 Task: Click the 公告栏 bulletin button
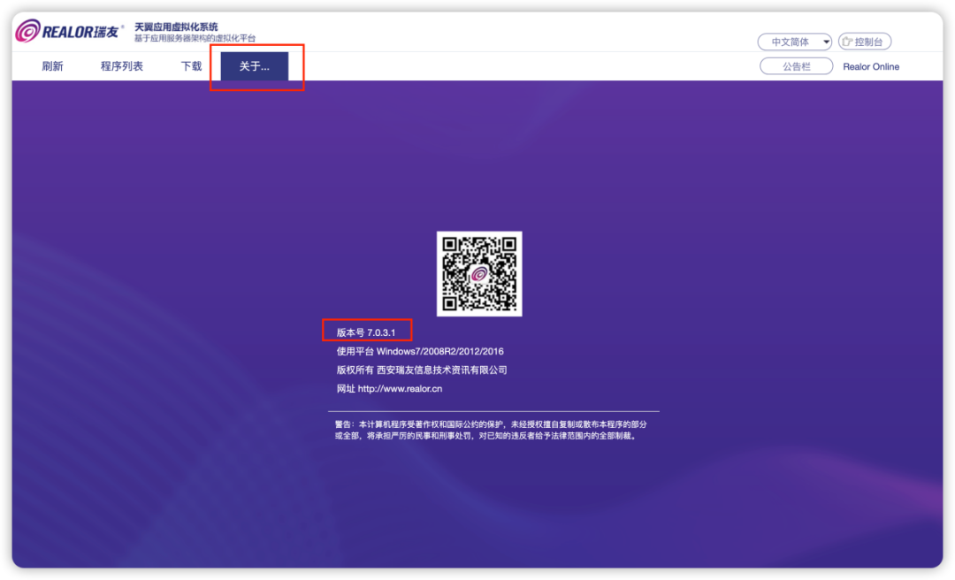796,66
